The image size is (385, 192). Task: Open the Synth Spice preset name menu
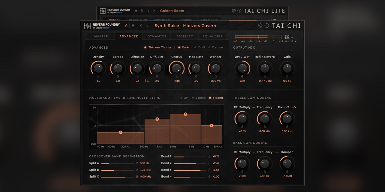point(185,26)
